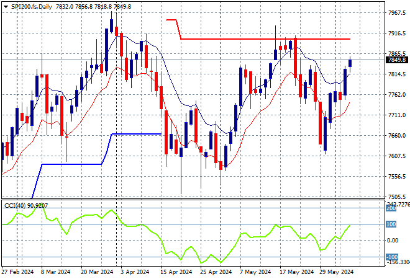Click the 29 May 2024 date label
Viewport: 410px width, 279px height.
(335, 272)
